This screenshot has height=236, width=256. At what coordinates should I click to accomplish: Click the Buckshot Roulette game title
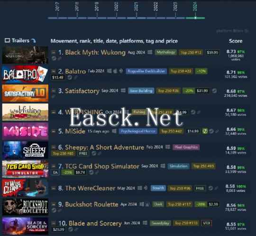pyautogui.click(x=91, y=205)
